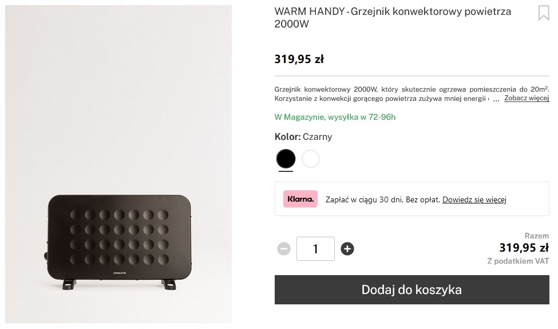Viewport: 558px width, 329px height.
Task: Focus the quantity input field
Action: [316, 249]
